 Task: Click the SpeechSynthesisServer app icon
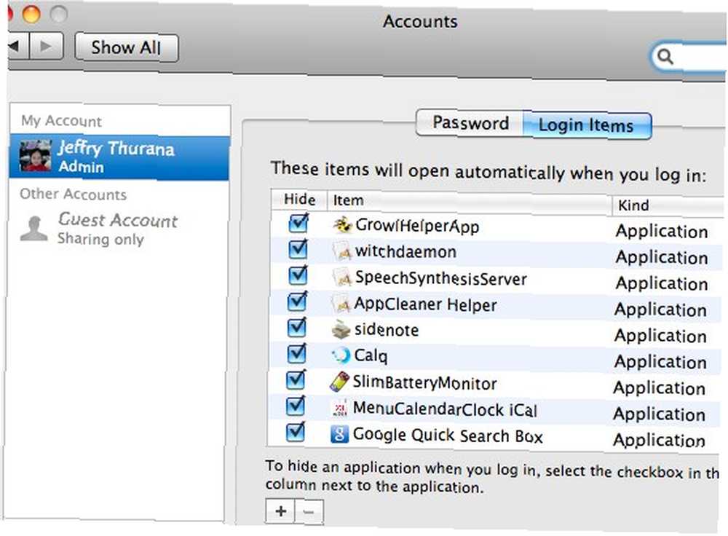(342, 277)
